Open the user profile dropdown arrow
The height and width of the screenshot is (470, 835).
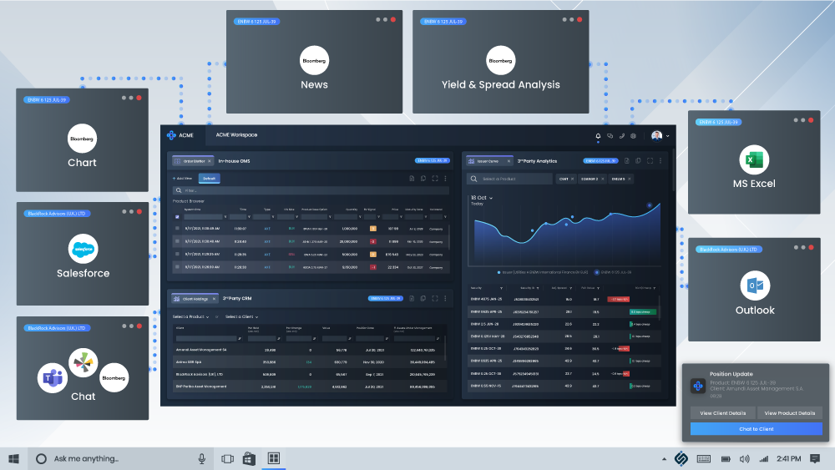click(x=668, y=136)
